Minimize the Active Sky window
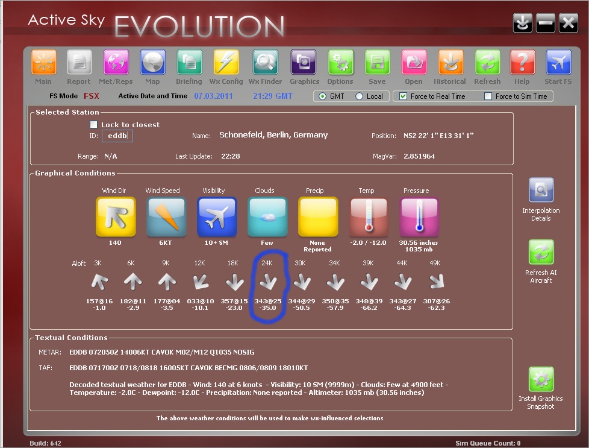 point(546,22)
